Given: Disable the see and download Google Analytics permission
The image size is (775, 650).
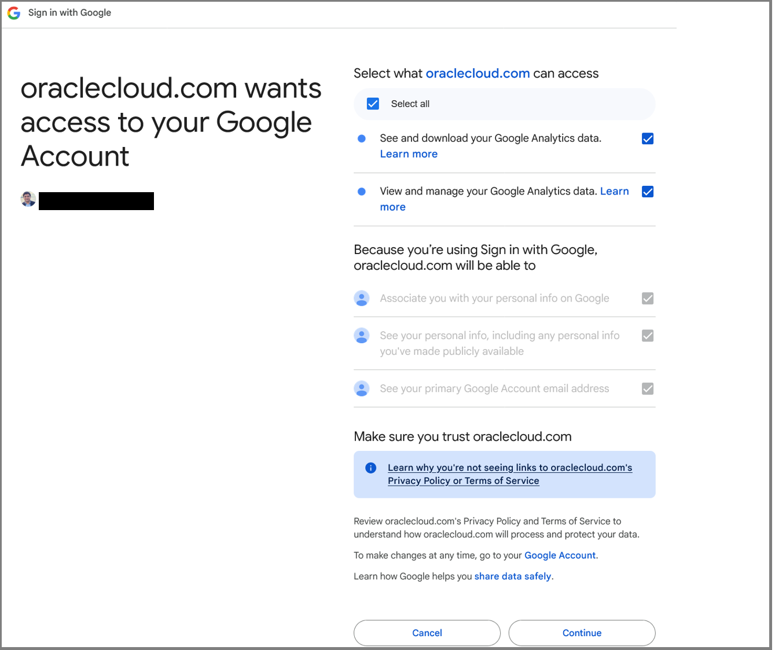Looking at the screenshot, I should [647, 138].
